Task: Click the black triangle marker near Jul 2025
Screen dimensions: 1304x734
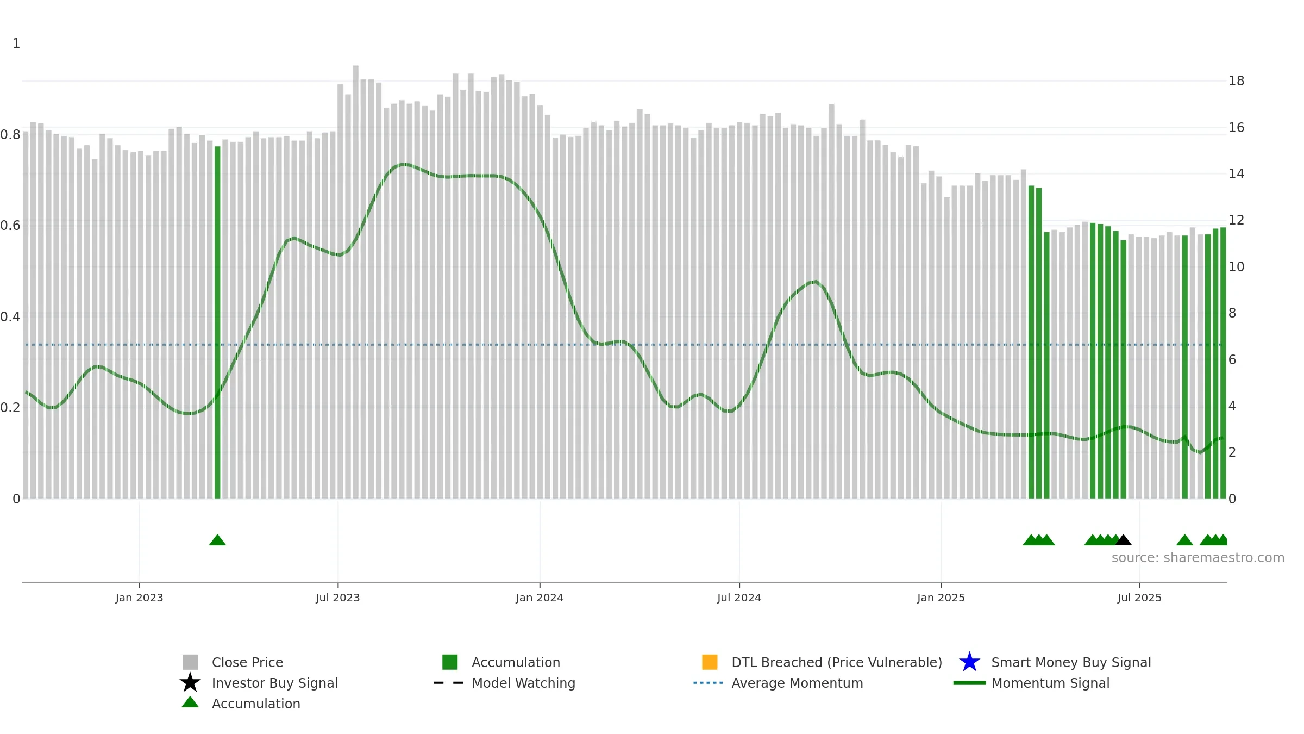Action: tap(1123, 540)
